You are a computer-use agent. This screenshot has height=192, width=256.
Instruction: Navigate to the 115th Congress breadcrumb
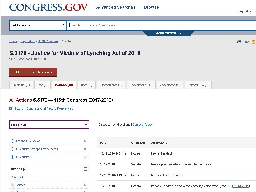coord(48,41)
